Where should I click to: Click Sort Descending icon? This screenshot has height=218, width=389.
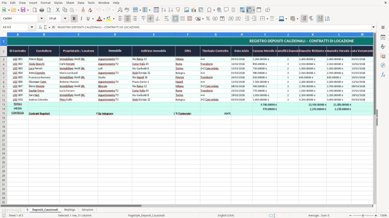171,10
